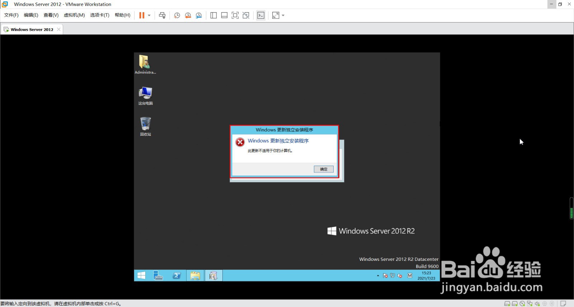Click the input method M indicator
This screenshot has width=574, height=307.
tap(410, 276)
